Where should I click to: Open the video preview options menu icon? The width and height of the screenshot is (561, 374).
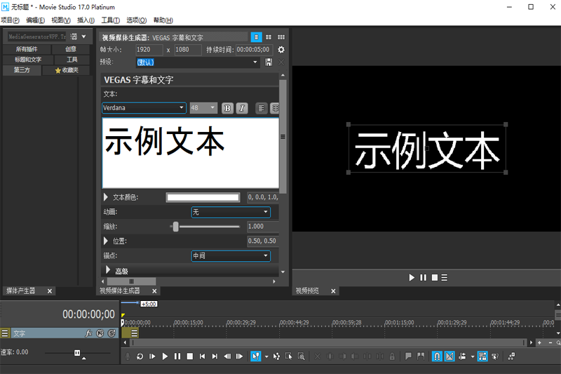445,278
